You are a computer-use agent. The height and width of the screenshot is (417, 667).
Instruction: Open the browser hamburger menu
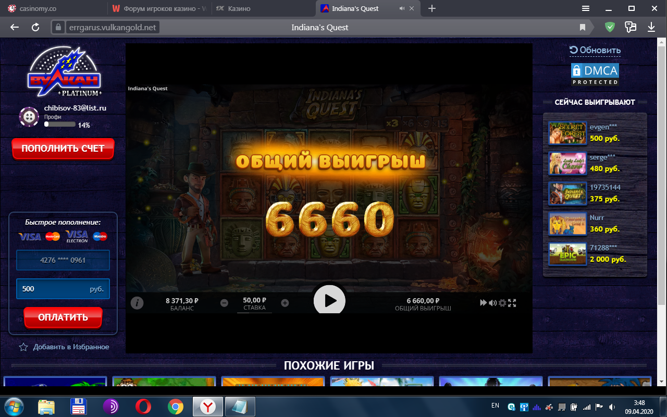click(x=586, y=8)
